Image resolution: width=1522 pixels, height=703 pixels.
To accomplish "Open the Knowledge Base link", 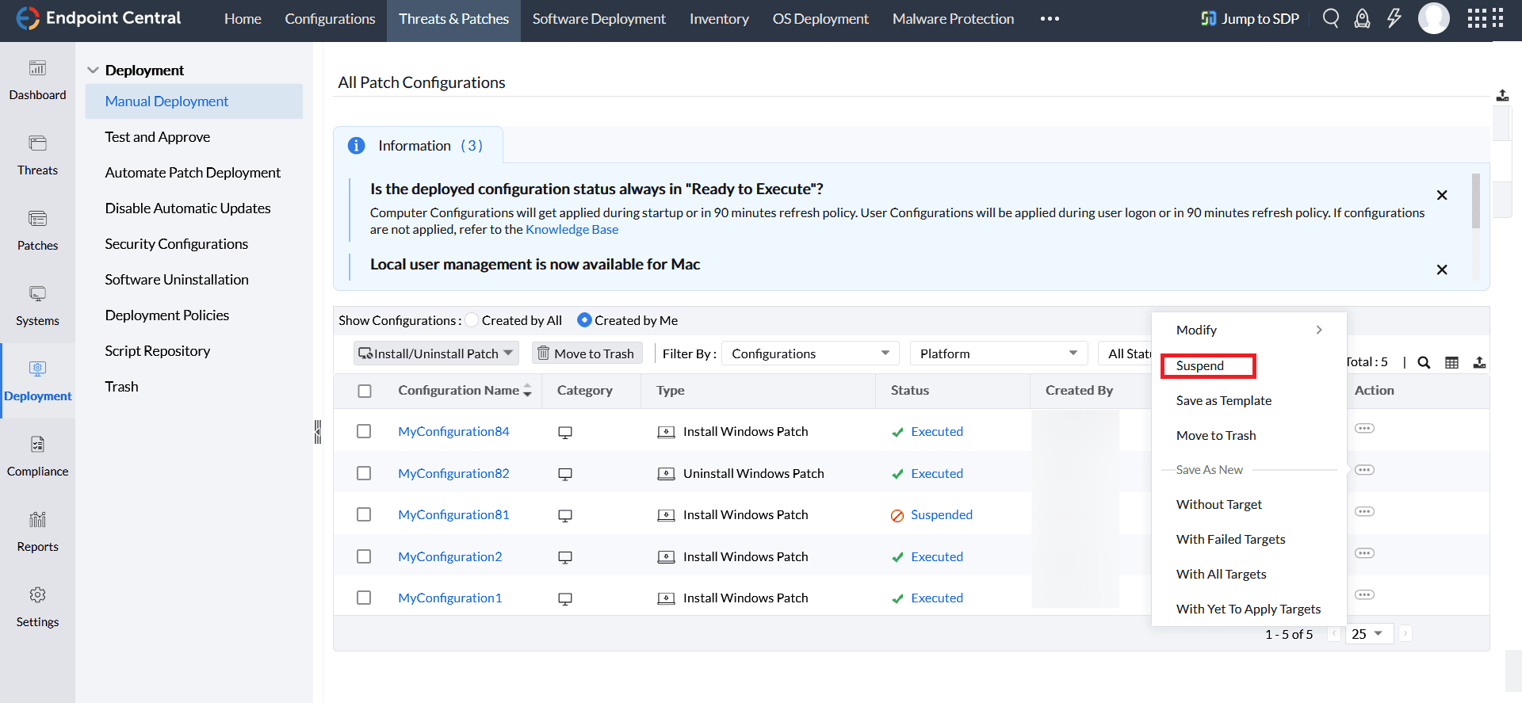I will click(572, 229).
